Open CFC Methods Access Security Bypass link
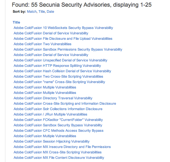 (58, 130)
